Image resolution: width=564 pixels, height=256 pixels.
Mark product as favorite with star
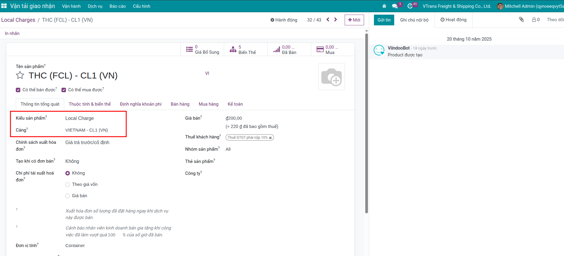(x=20, y=75)
